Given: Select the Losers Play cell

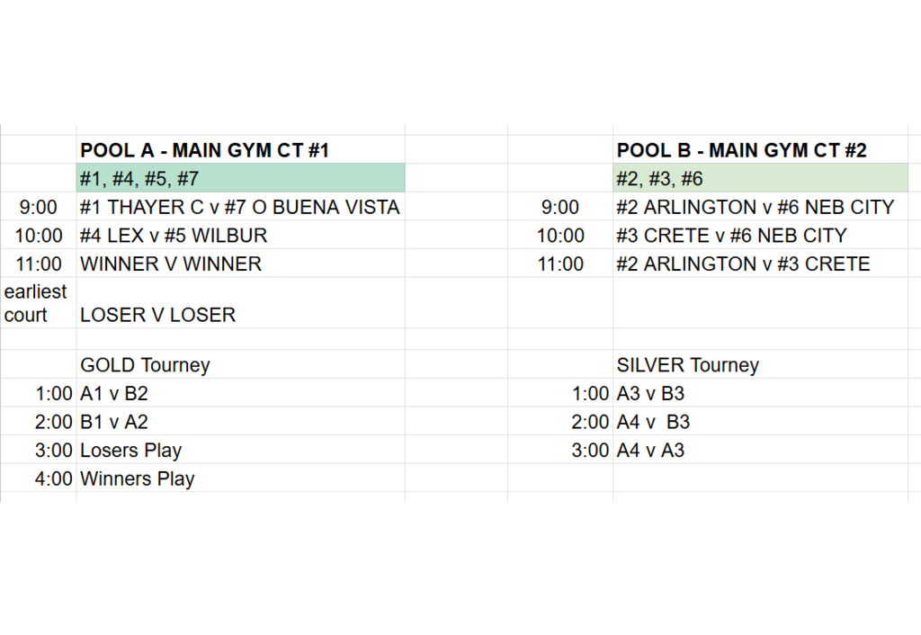Looking at the screenshot, I should coord(131,451).
